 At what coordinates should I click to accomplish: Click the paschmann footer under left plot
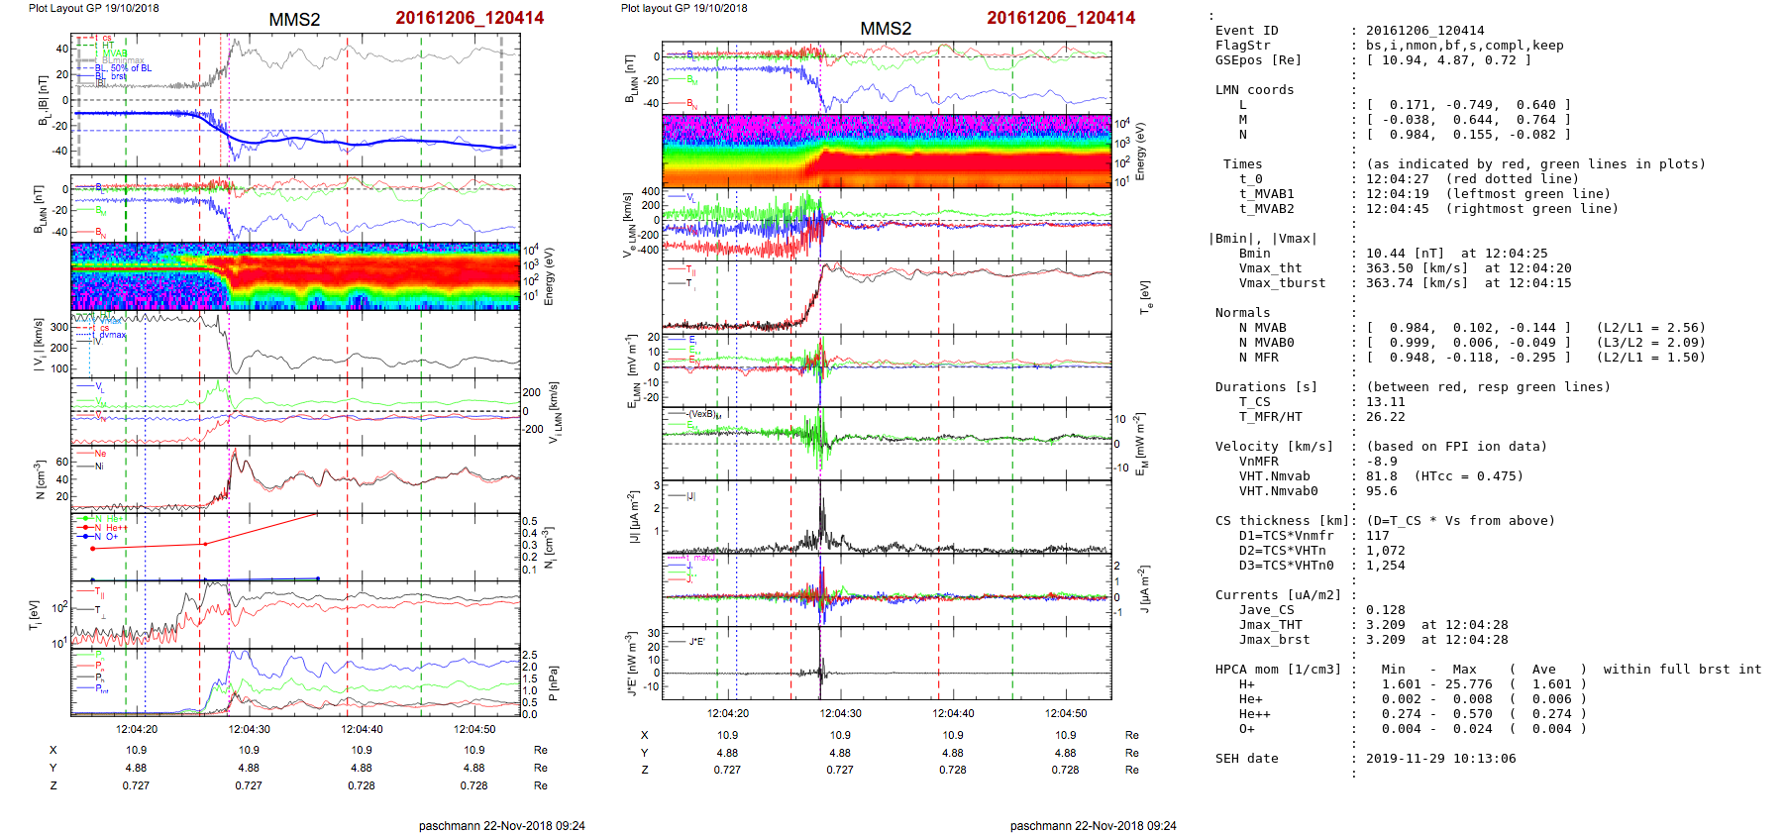pos(501,825)
